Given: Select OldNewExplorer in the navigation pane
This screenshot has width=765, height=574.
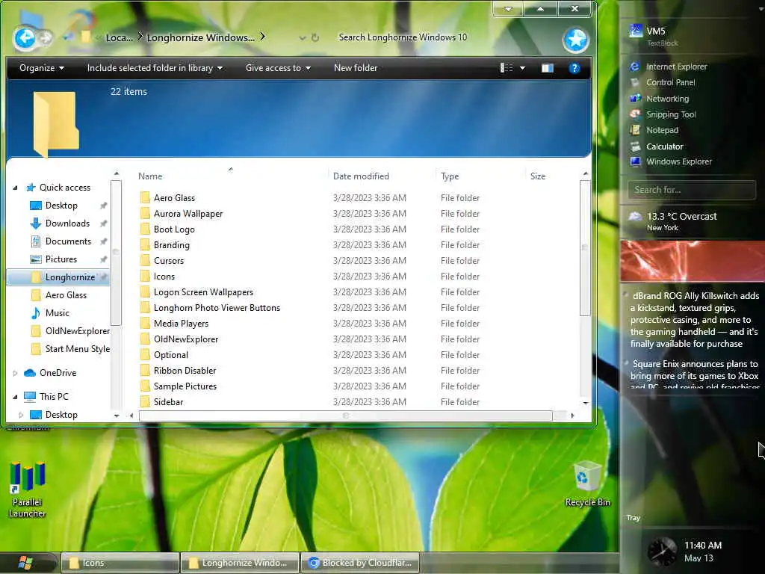Looking at the screenshot, I should click(x=77, y=331).
